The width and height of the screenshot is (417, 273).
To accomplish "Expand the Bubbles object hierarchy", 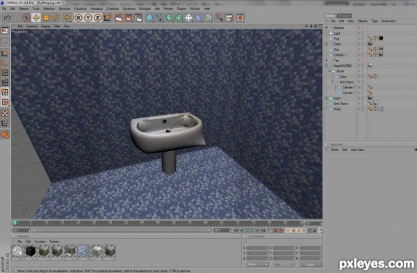I will click(x=327, y=28).
